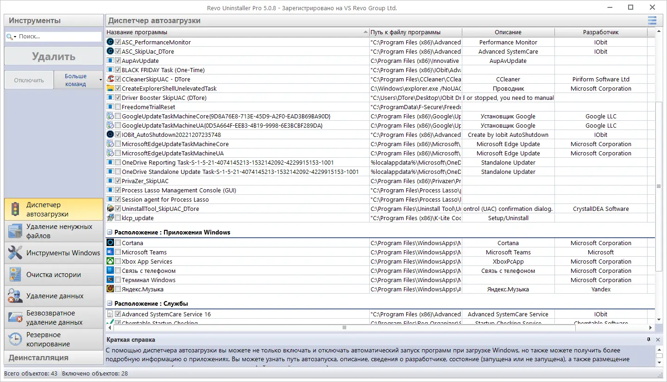The width and height of the screenshot is (667, 382).
Task: Click the startup list's vertical scrollbar thumb
Action: (659, 186)
